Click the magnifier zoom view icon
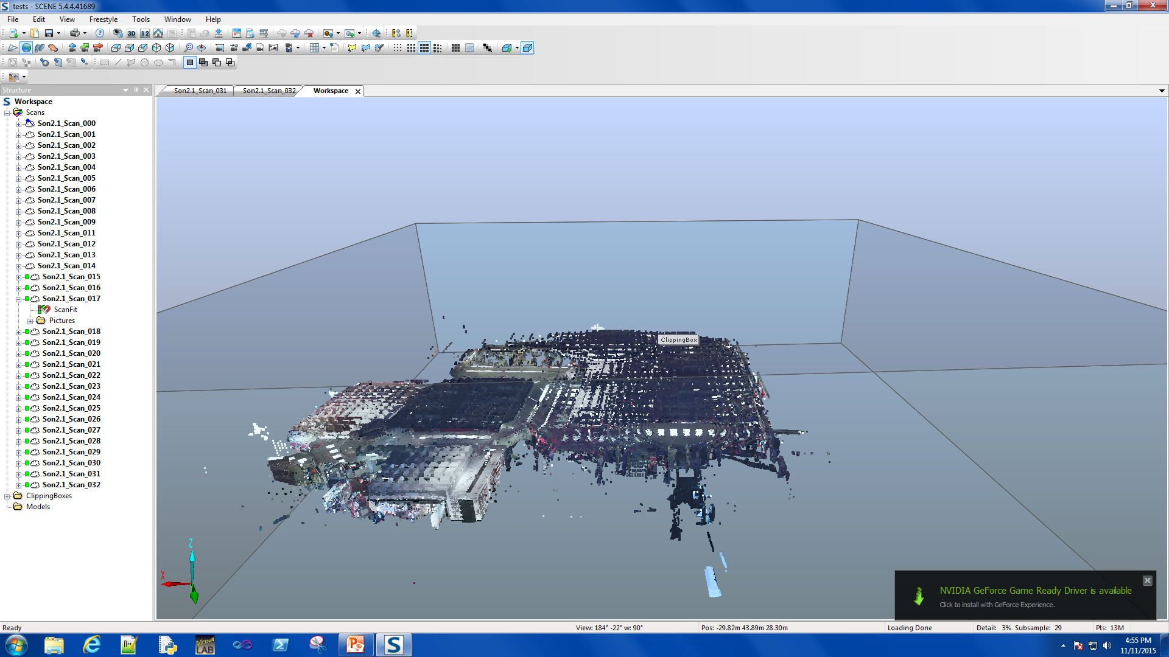 point(188,48)
